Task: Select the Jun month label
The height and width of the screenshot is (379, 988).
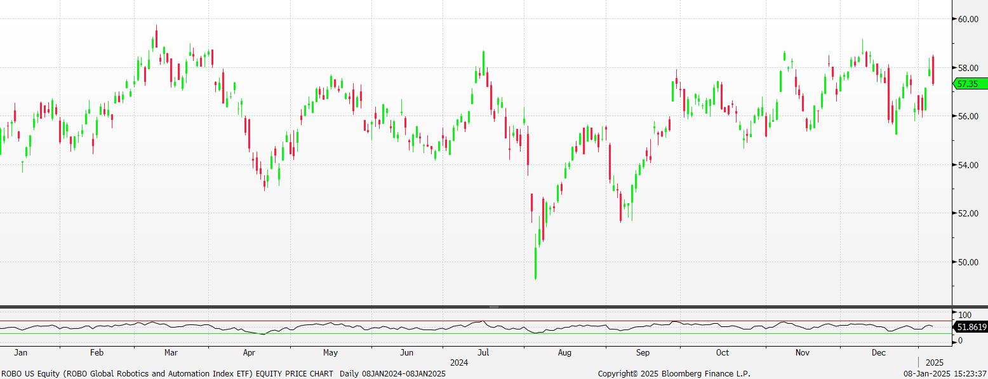Action: (406, 352)
